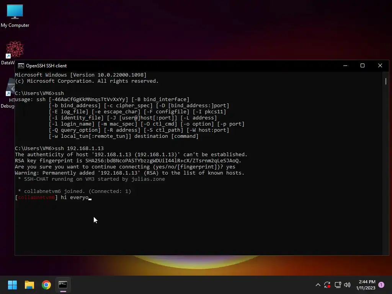This screenshot has width=392, height=294.
Task: Minimize the OpenSSH SSH client window
Action: 345,66
